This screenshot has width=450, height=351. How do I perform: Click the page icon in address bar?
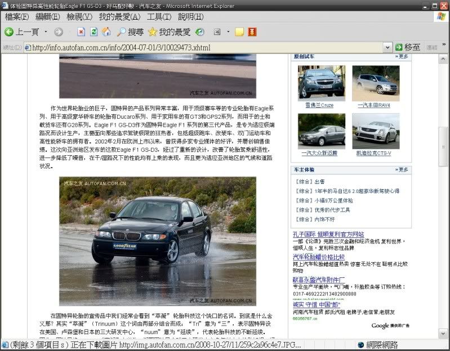click(x=28, y=48)
